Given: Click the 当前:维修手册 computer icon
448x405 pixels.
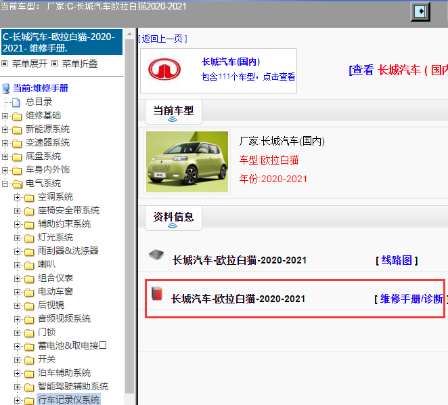Looking at the screenshot, I should [x=5, y=88].
